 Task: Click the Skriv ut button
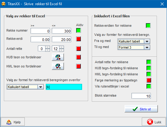pos(141,109)
